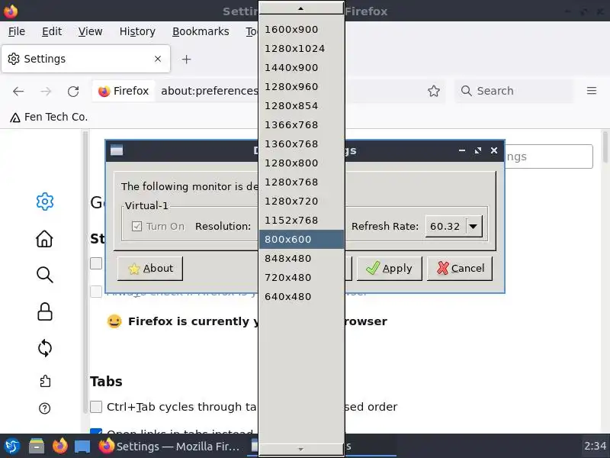Bookmark this page with star icon
This screenshot has width=610, height=458.
point(434,91)
